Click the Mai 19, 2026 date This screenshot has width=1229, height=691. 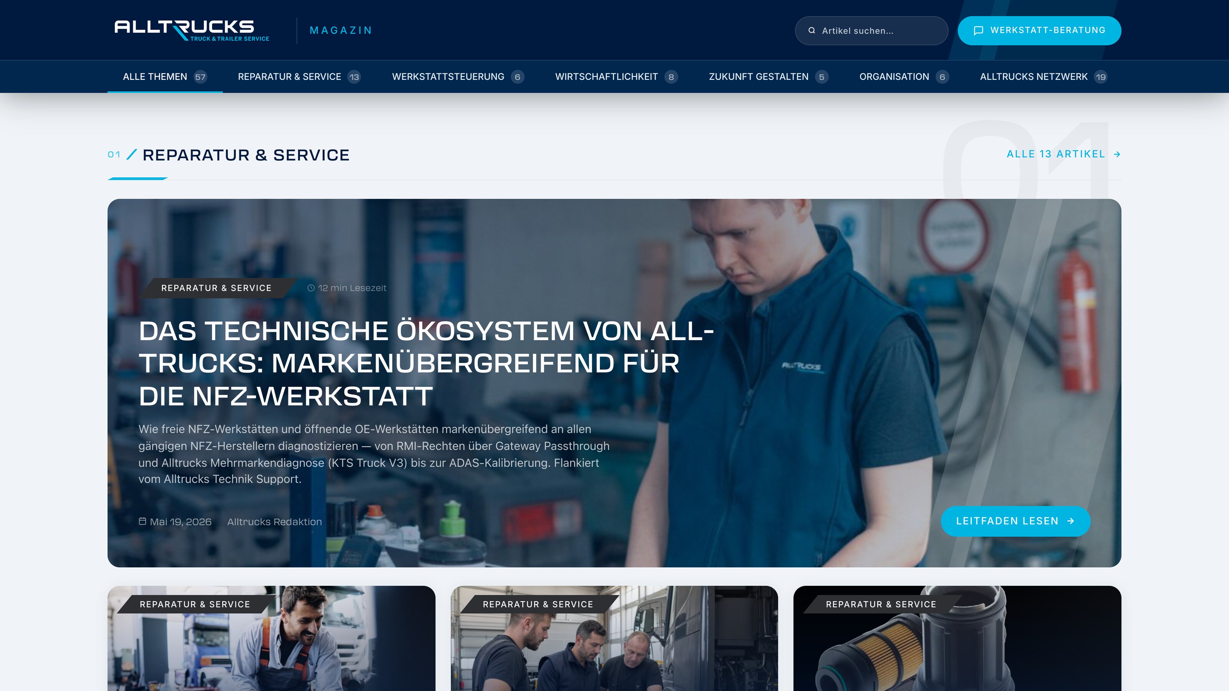[181, 522]
